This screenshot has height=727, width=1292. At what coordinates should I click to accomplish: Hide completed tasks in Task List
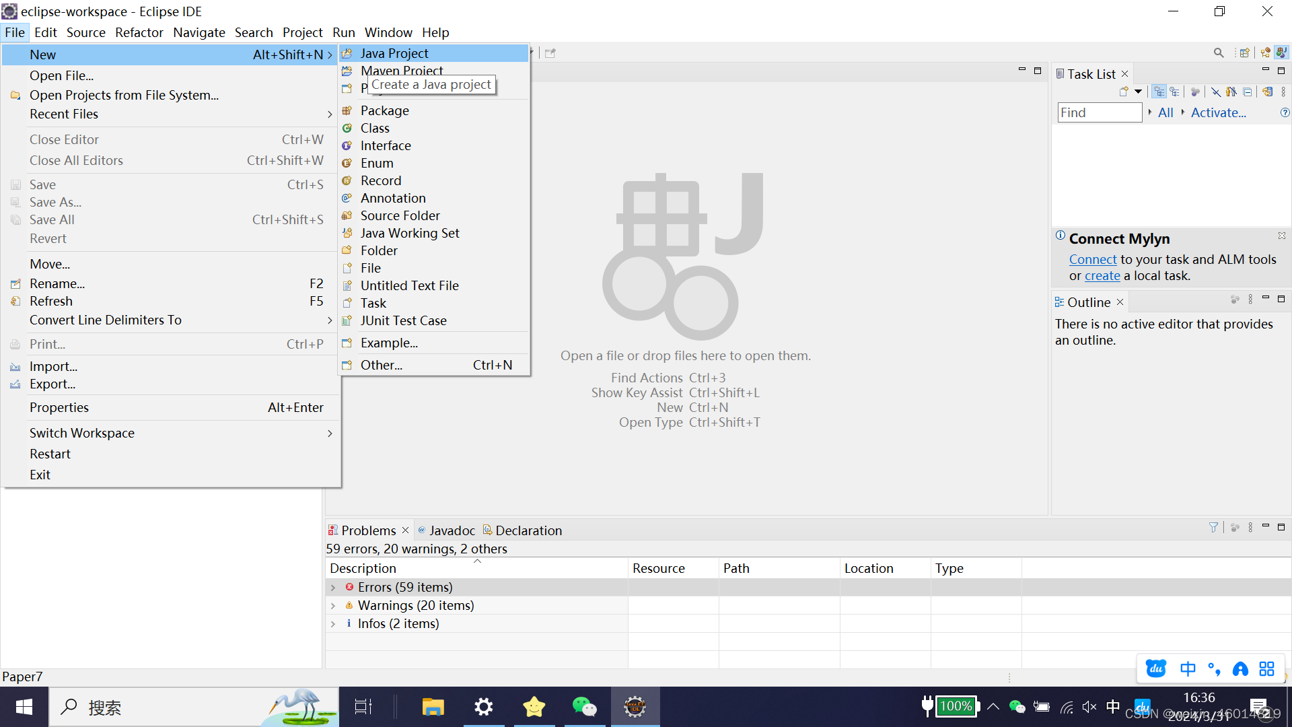[x=1216, y=92]
